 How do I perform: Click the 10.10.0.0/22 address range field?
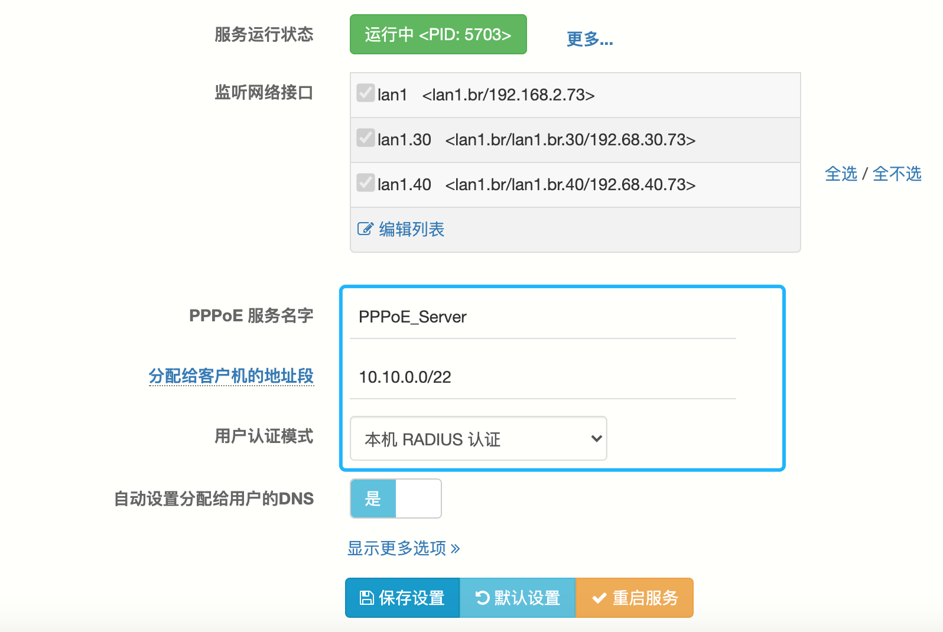[542, 377]
